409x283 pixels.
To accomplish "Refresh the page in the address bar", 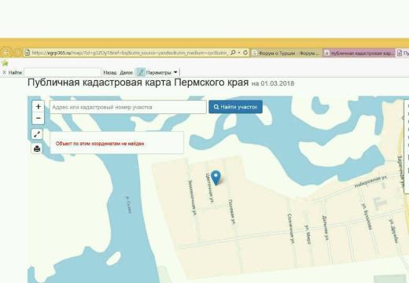I will pyautogui.click(x=245, y=53).
